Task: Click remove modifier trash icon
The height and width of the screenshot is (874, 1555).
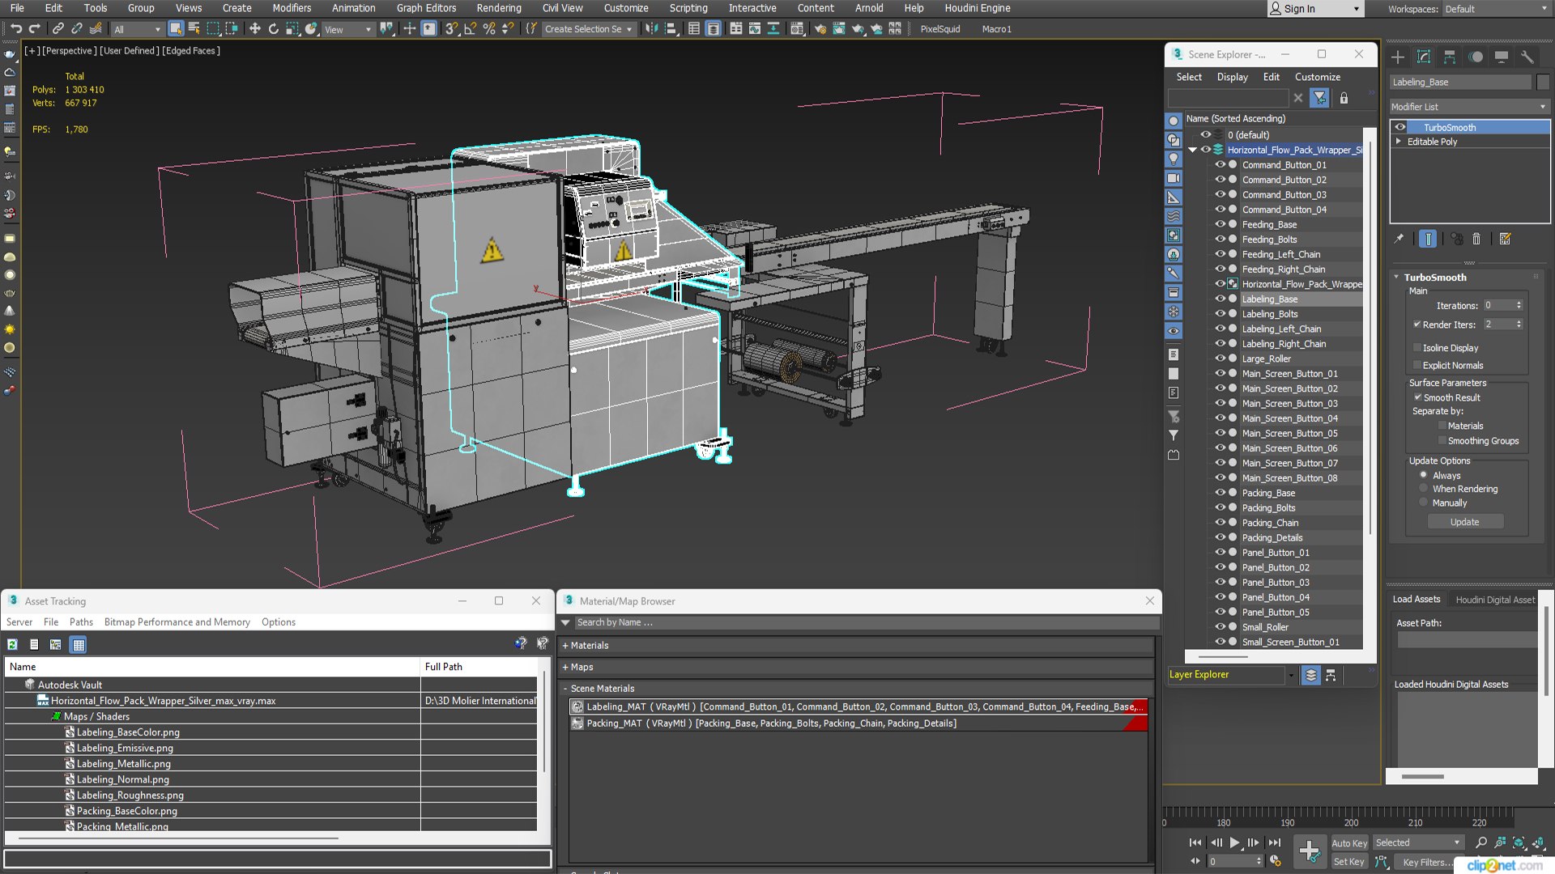Action: pos(1476,239)
